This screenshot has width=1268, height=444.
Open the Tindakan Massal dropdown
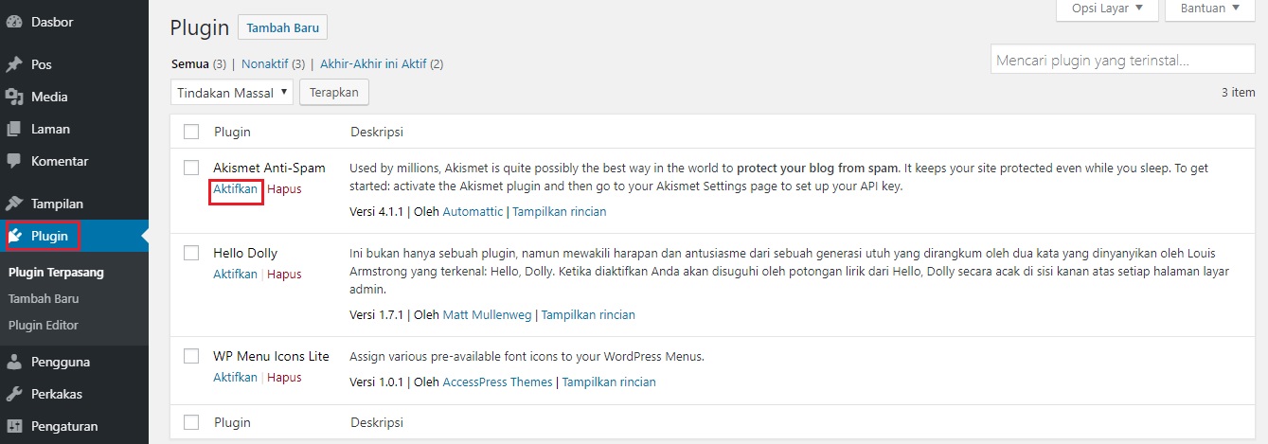[x=232, y=93]
